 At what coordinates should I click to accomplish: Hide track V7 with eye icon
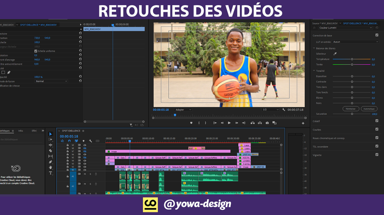pos(85,151)
